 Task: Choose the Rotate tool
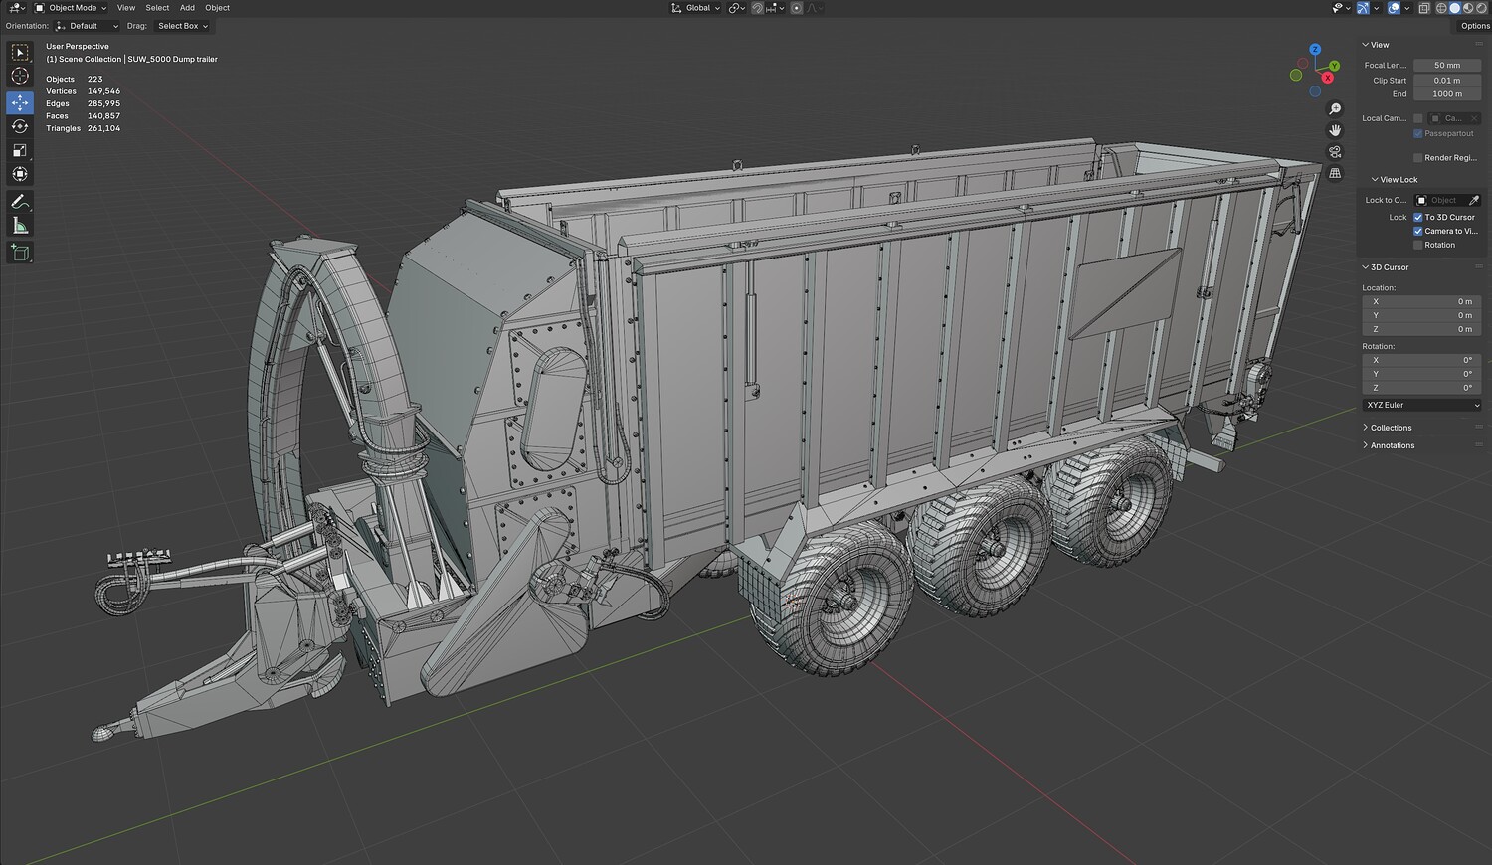20,126
